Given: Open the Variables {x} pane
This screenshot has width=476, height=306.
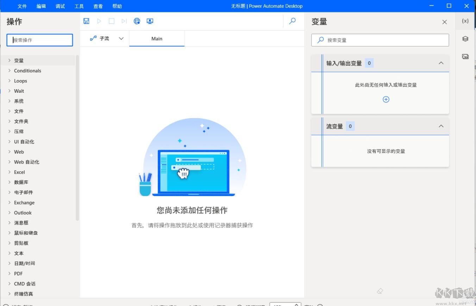Looking at the screenshot, I should (465, 21).
